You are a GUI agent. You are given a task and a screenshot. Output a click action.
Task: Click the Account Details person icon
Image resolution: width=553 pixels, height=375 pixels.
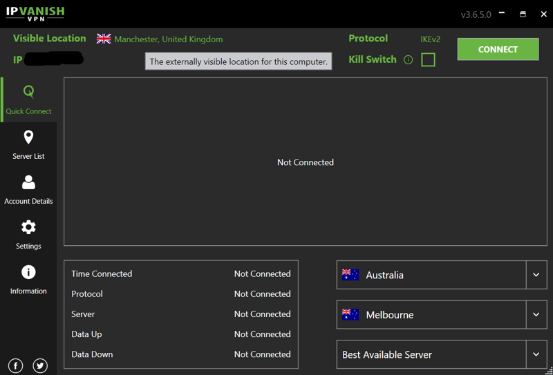point(28,182)
